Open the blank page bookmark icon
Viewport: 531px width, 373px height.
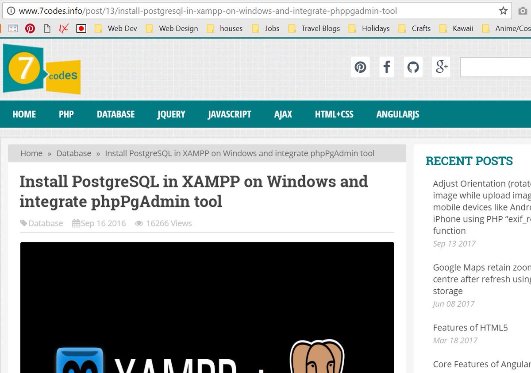[47, 28]
